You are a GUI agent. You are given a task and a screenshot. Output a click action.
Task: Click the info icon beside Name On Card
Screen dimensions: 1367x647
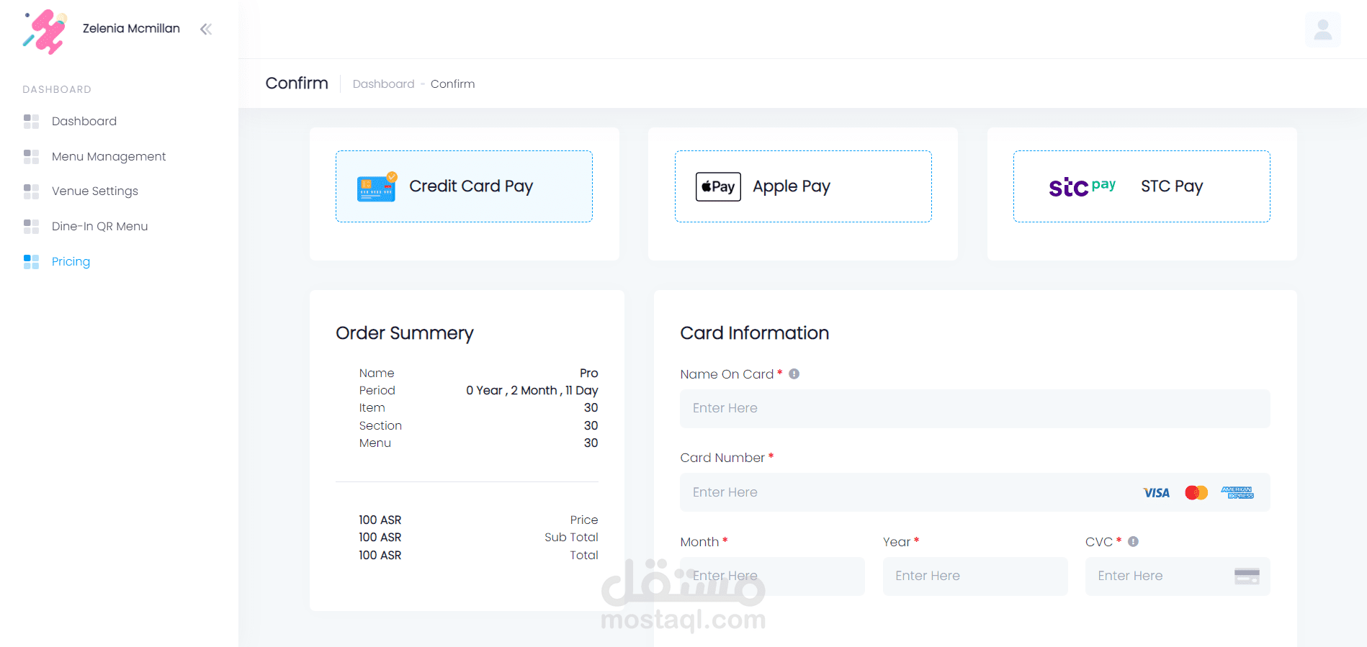click(794, 374)
